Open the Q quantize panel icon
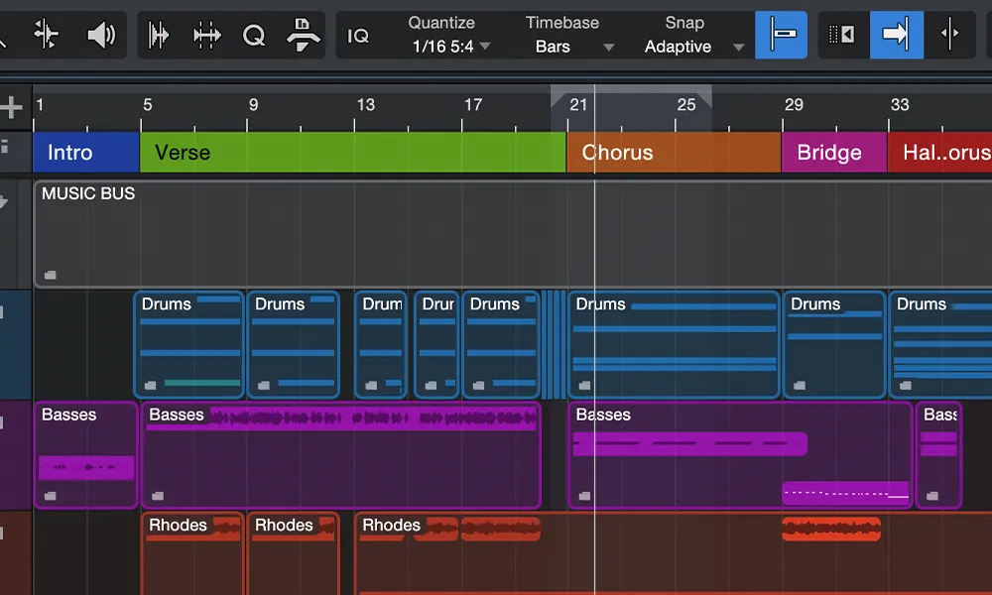The width and height of the screenshot is (992, 595). coord(254,36)
